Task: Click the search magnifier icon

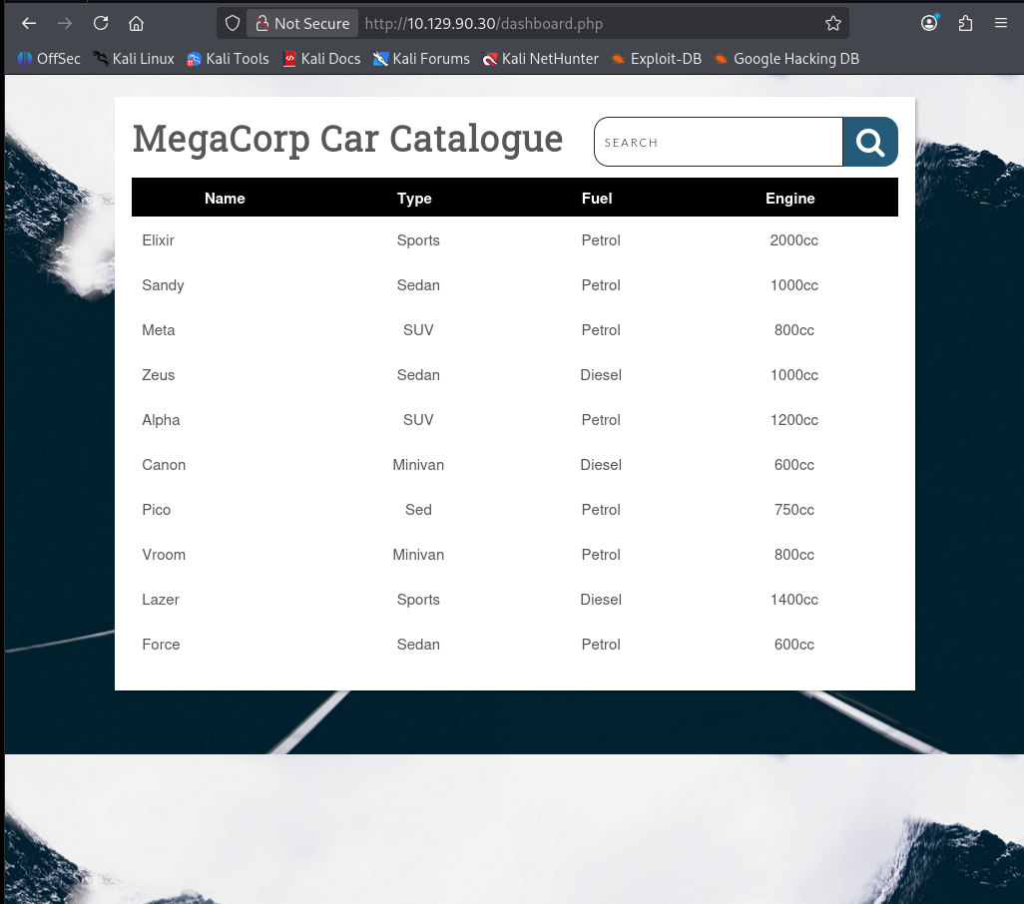Action: (x=869, y=142)
